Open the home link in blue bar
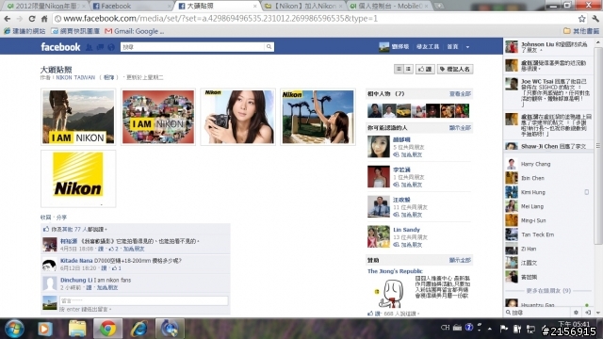Screen dimensions: 603x339 click(x=452, y=47)
